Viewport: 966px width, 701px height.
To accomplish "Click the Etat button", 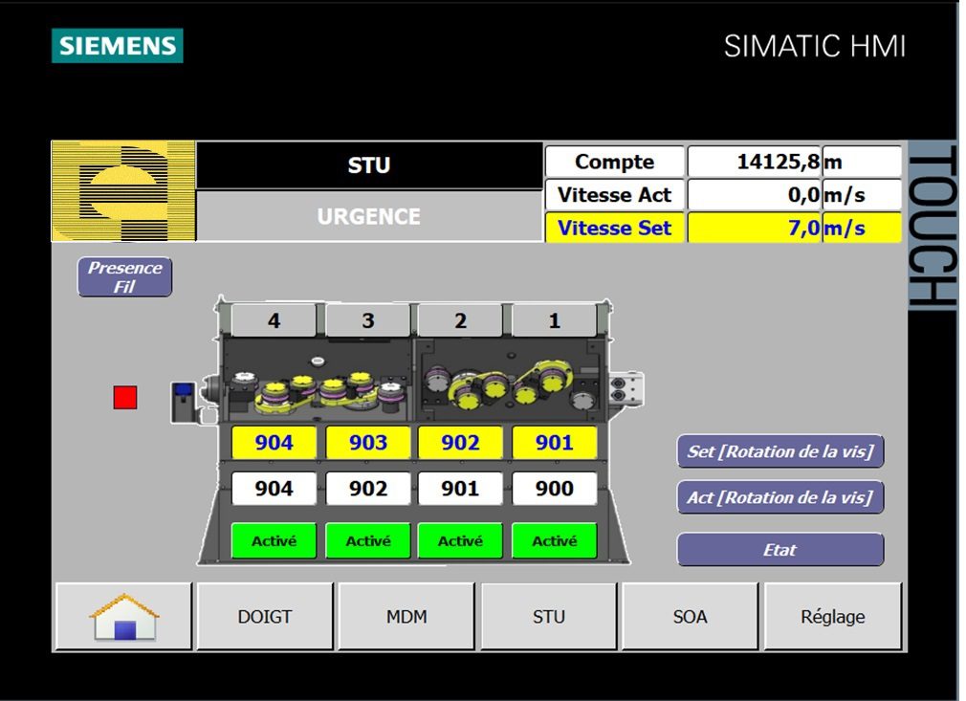I will (780, 550).
